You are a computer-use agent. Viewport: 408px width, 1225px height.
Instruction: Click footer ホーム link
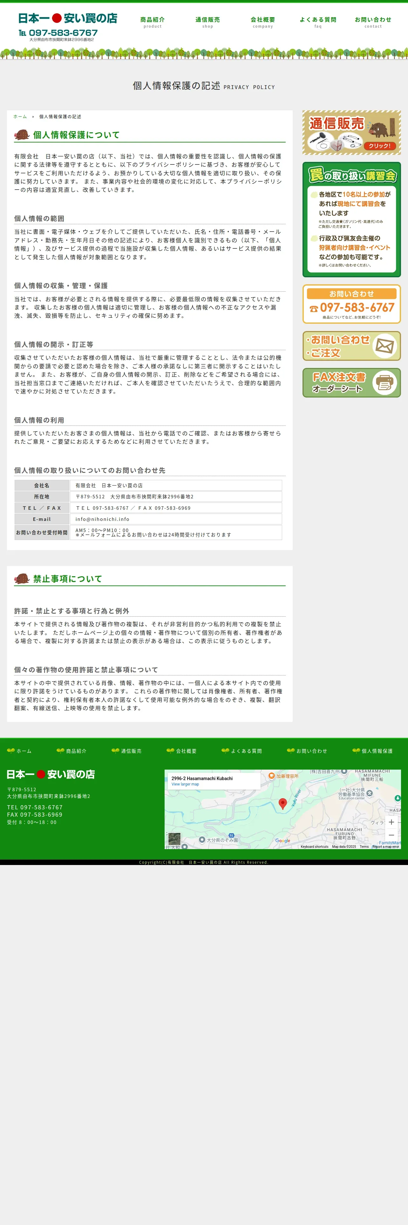click(24, 751)
